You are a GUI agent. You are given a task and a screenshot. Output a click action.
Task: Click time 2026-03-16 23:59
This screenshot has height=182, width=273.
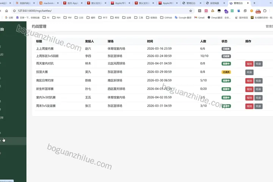point(159,49)
